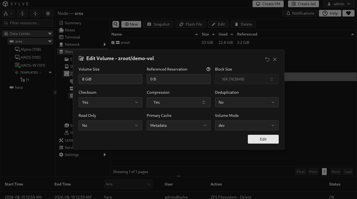
Task: Click the Summary page icon
Action: tap(61, 23)
